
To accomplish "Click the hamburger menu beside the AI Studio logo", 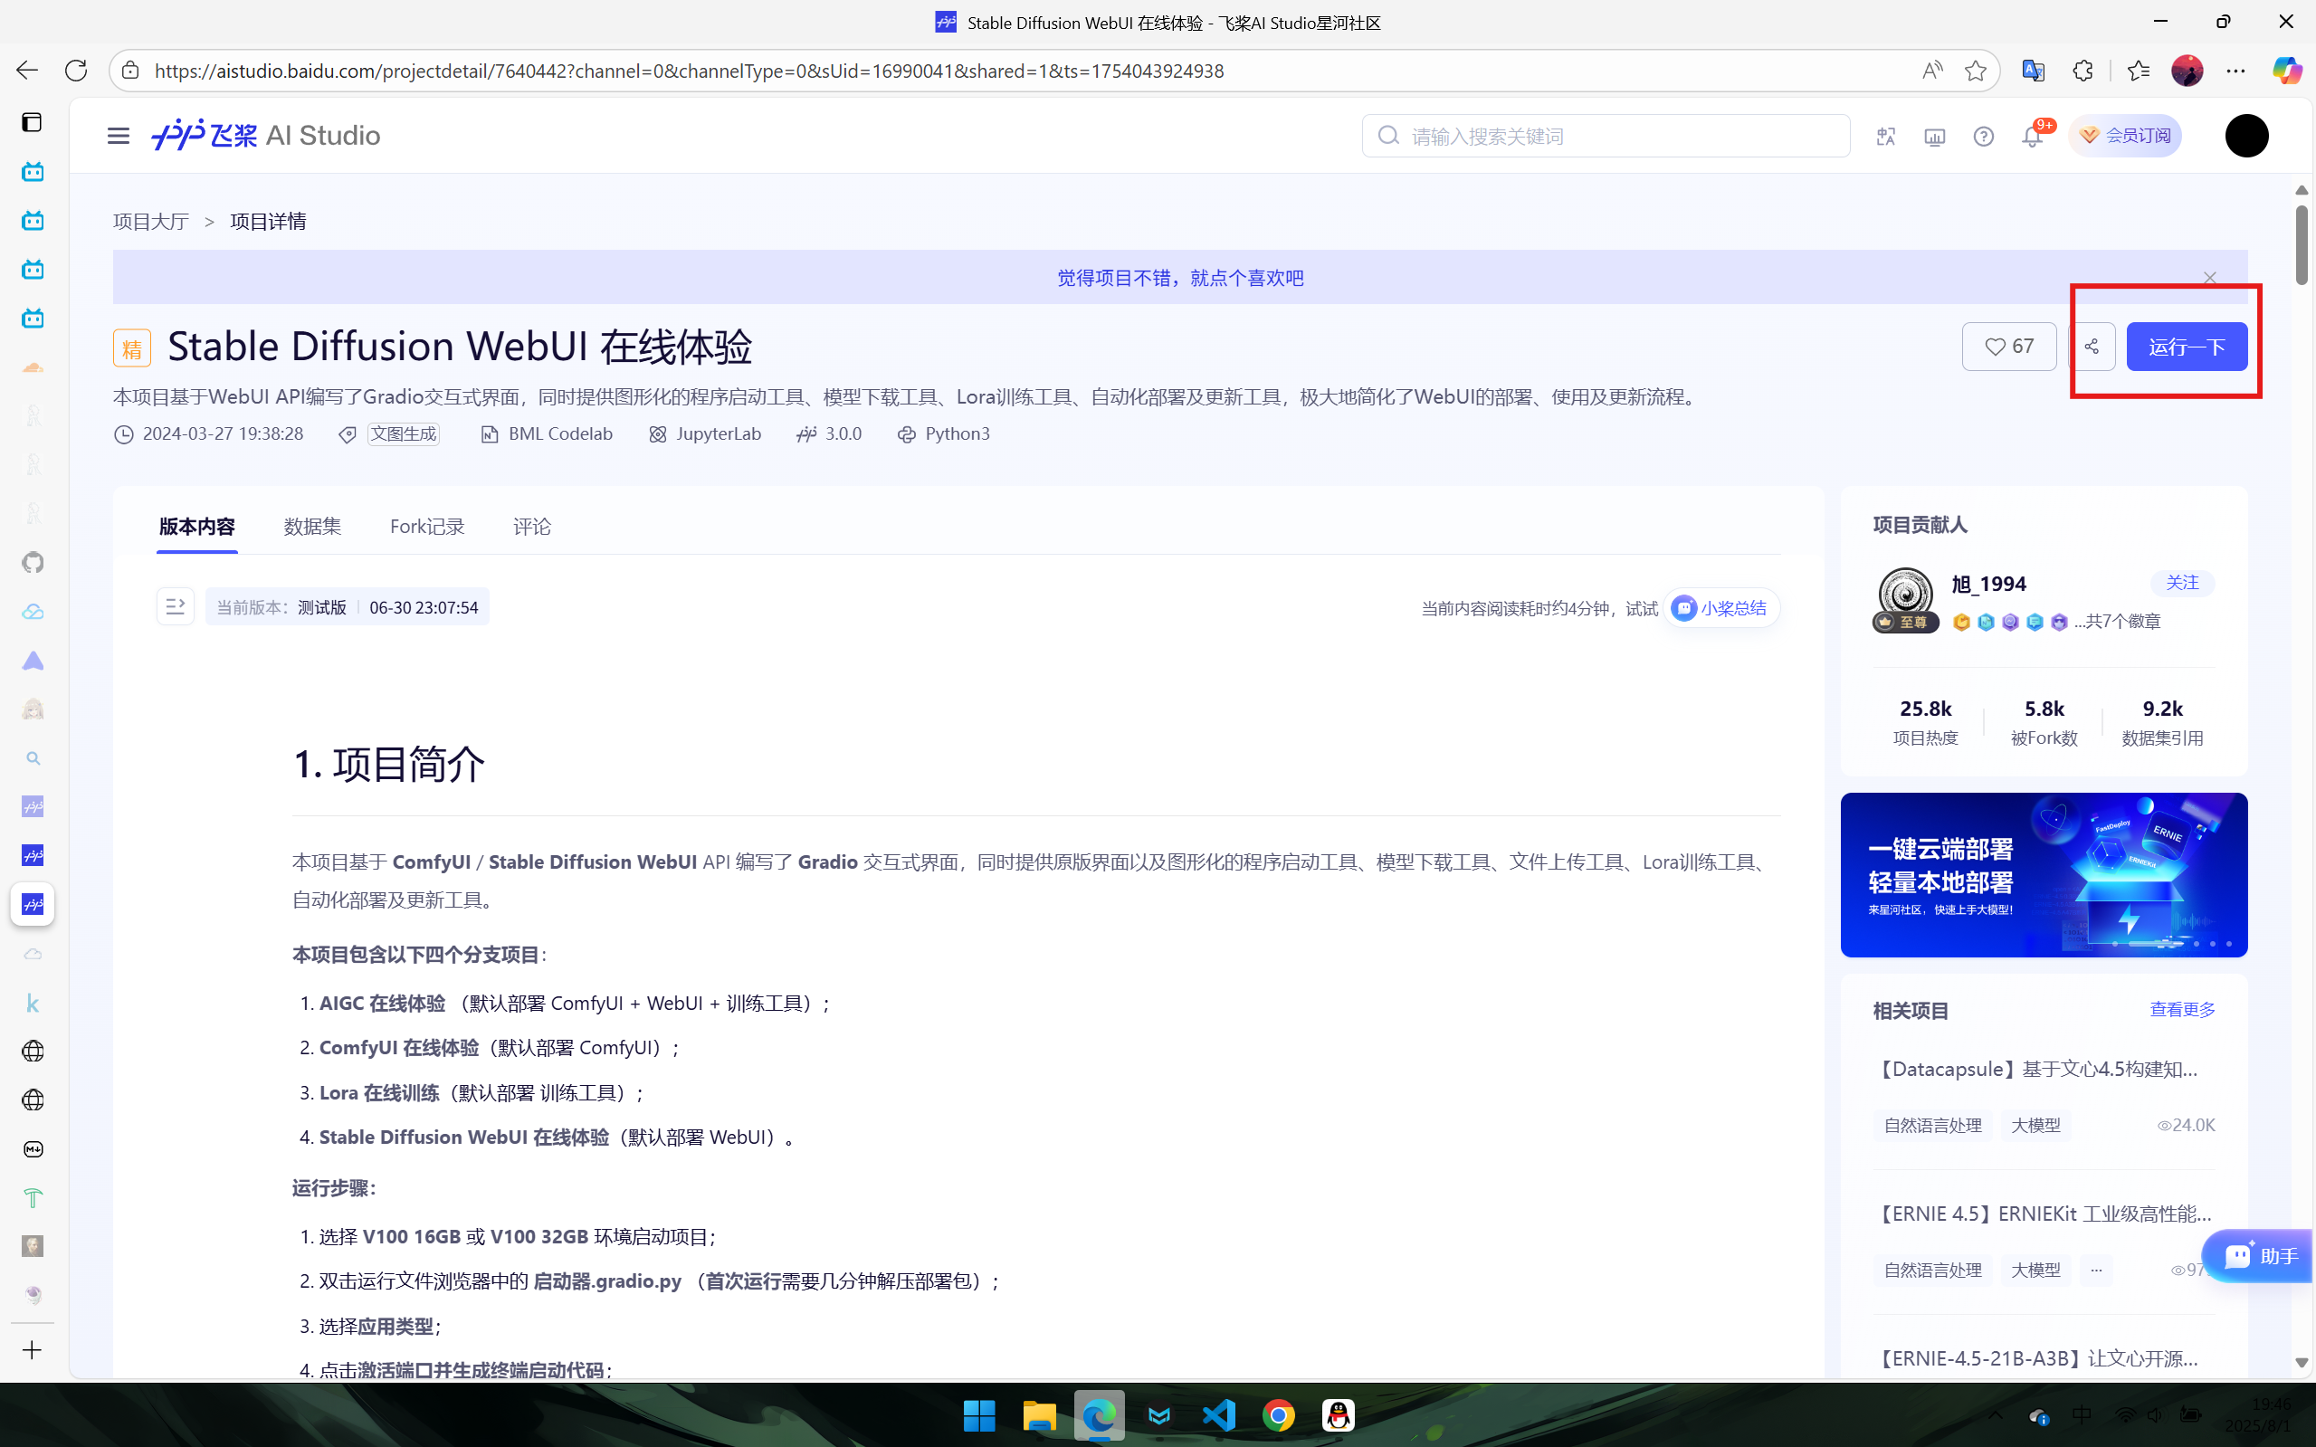I will click(118, 136).
